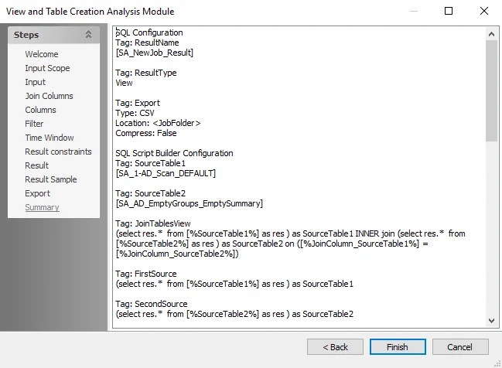
Task: Select the Result step
Action: (x=37, y=165)
